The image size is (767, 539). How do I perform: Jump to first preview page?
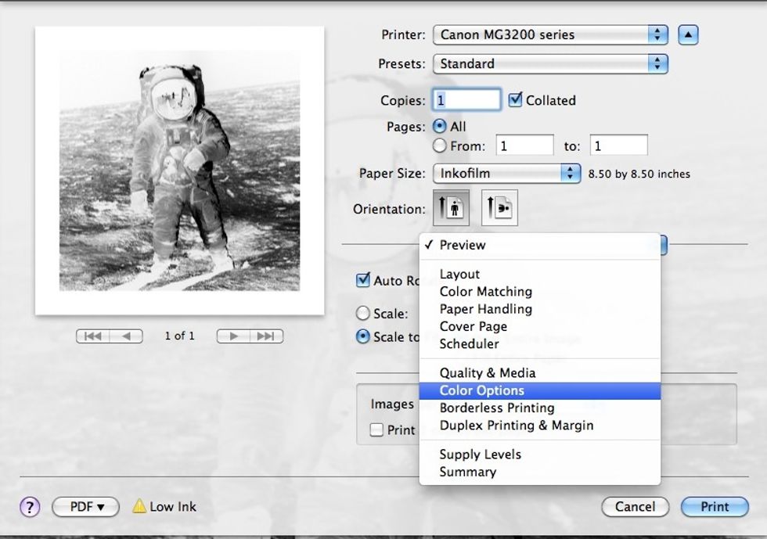(93, 336)
